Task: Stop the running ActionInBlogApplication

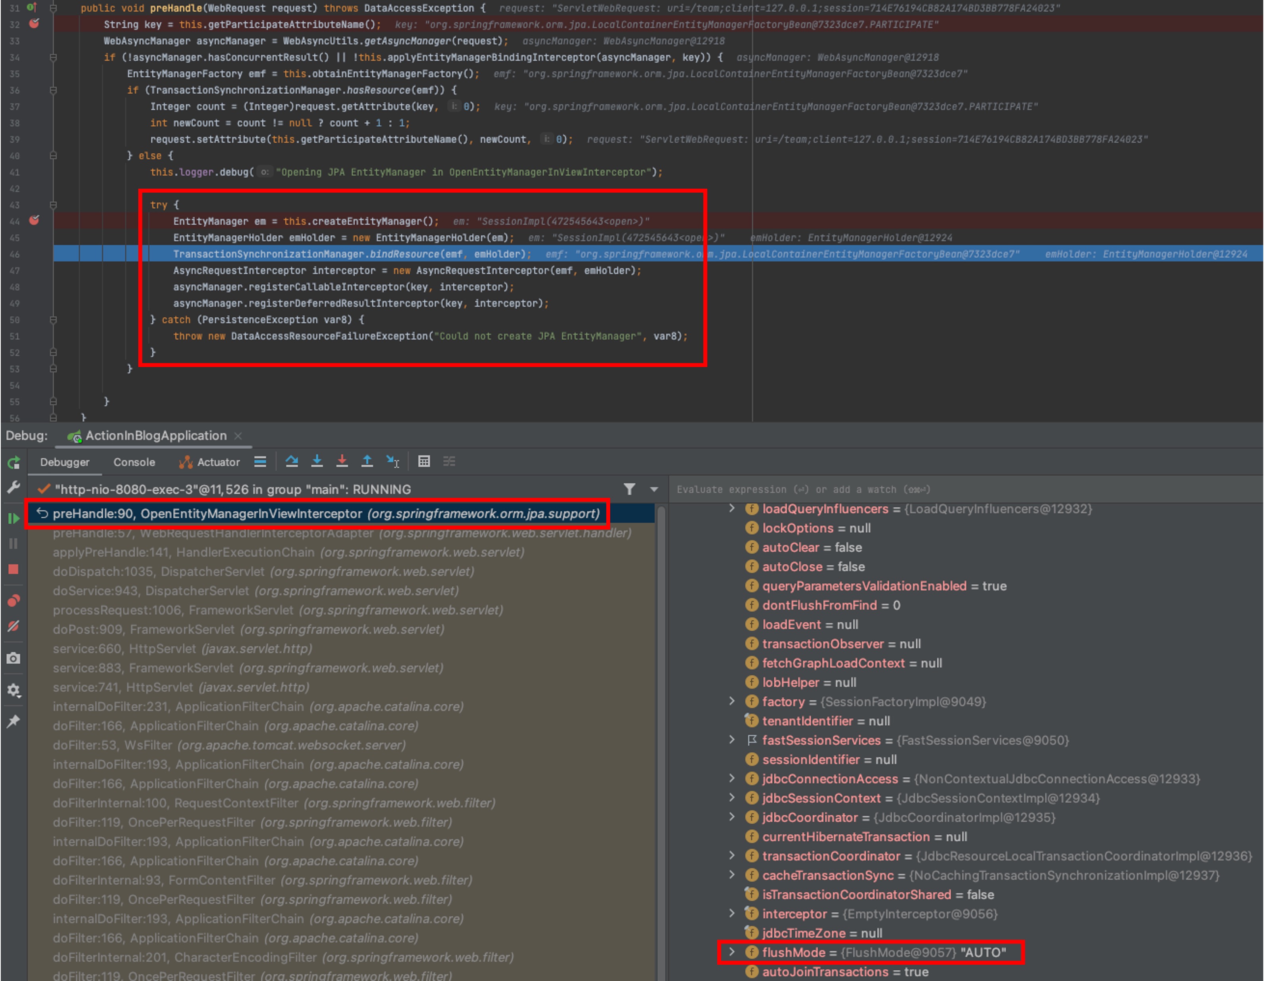Action: tap(14, 570)
